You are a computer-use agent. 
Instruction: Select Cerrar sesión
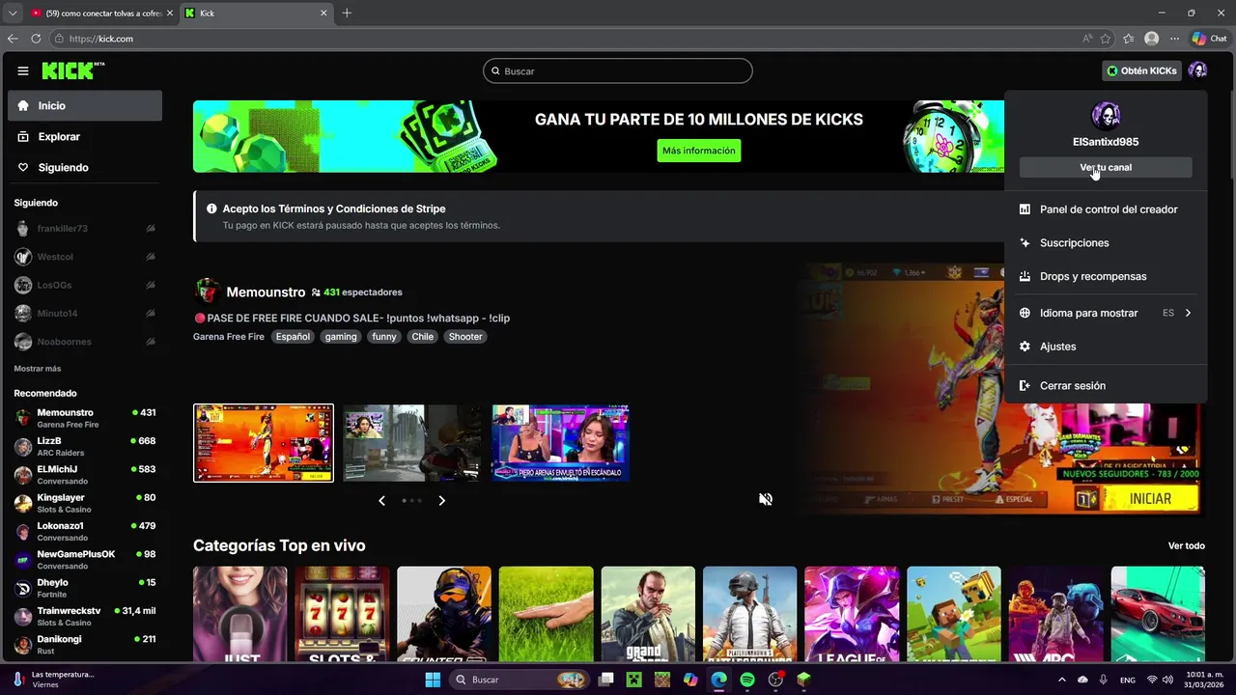pyautogui.click(x=1106, y=386)
